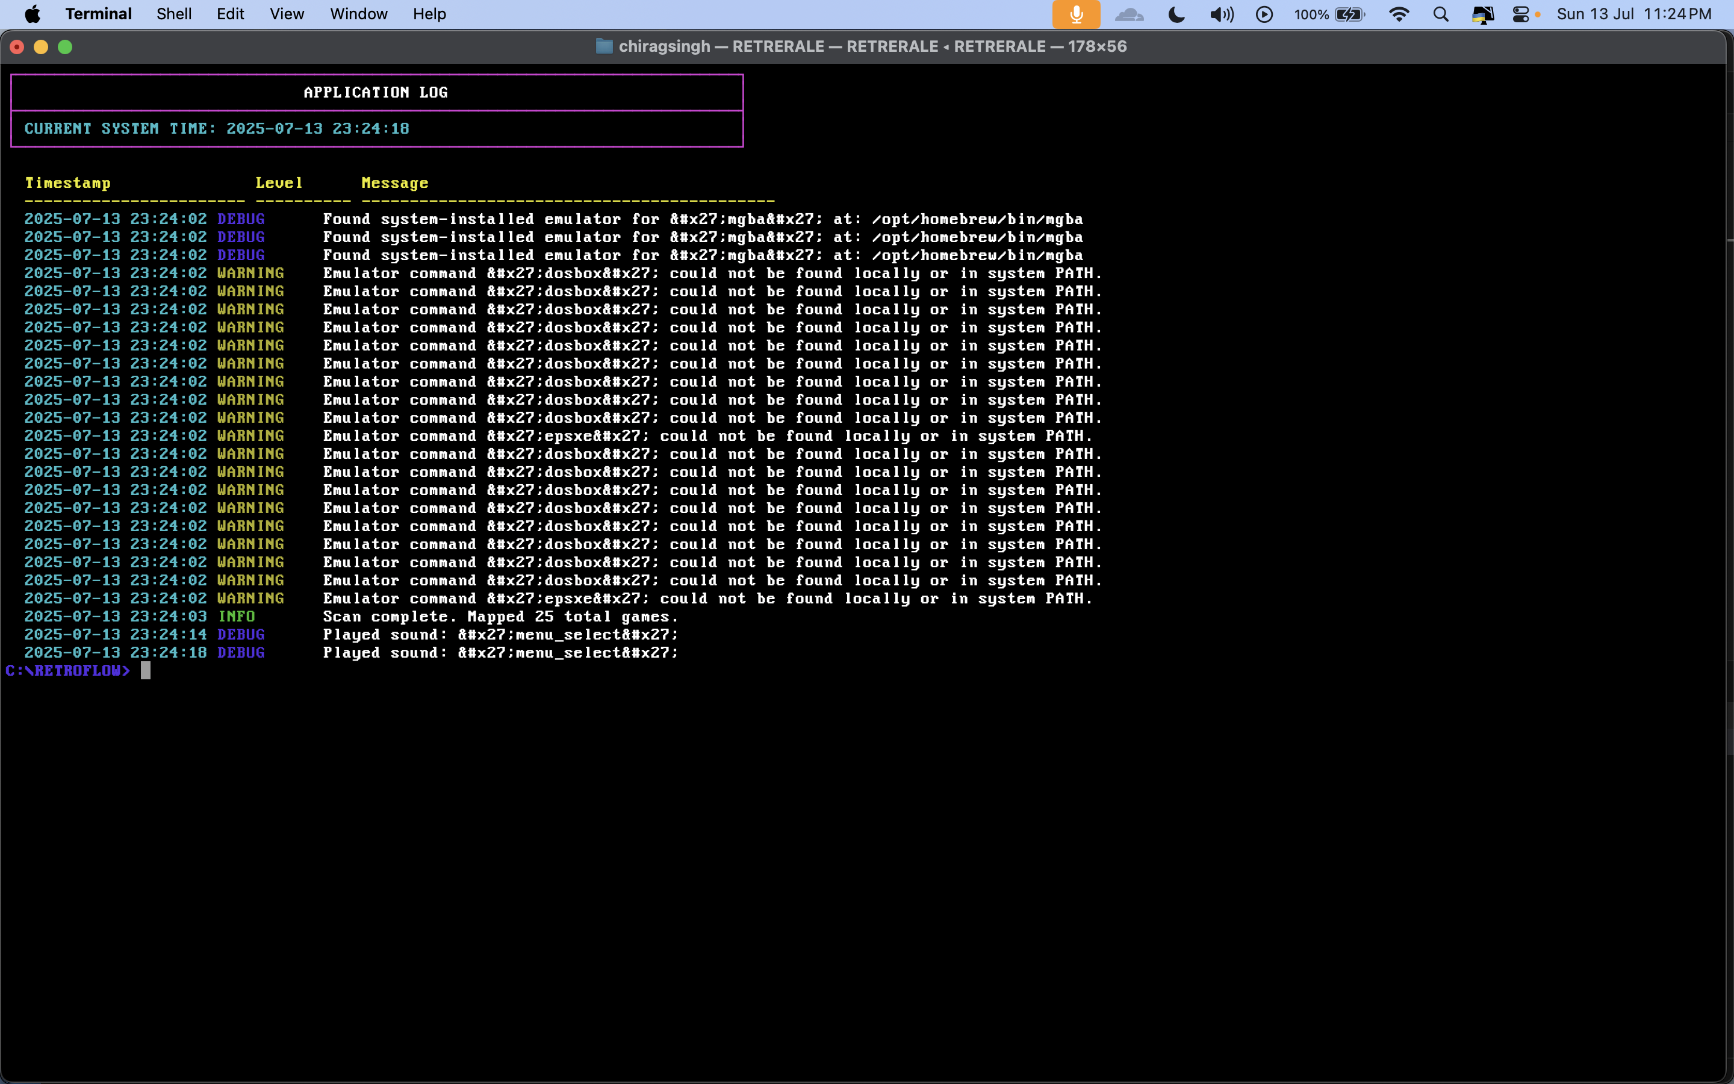Open the Window menu

click(x=358, y=14)
